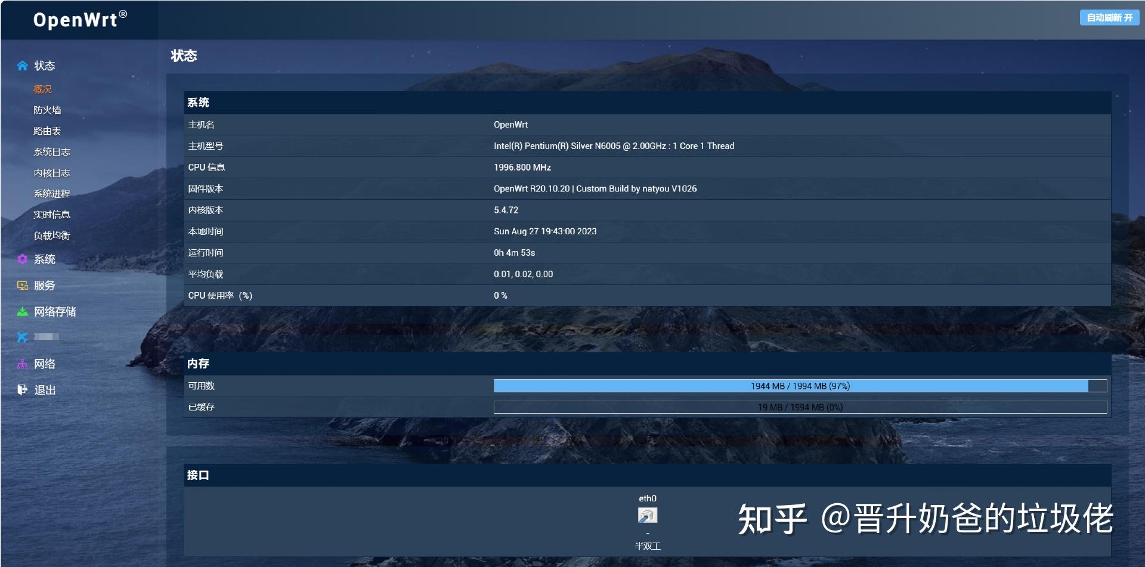Toggle 自动刷新 off
Image resolution: width=1145 pixels, height=567 pixels.
pyautogui.click(x=1109, y=18)
